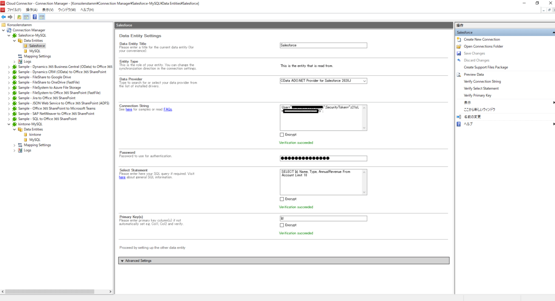Click the Open Connections Folder icon
The width and height of the screenshot is (555, 301).
459,46
